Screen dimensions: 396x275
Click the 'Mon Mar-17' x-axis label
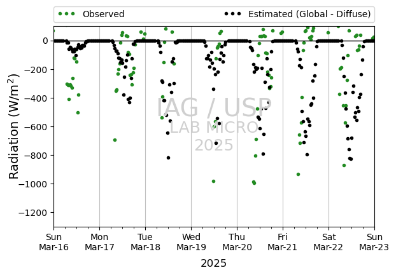coord(99,242)
